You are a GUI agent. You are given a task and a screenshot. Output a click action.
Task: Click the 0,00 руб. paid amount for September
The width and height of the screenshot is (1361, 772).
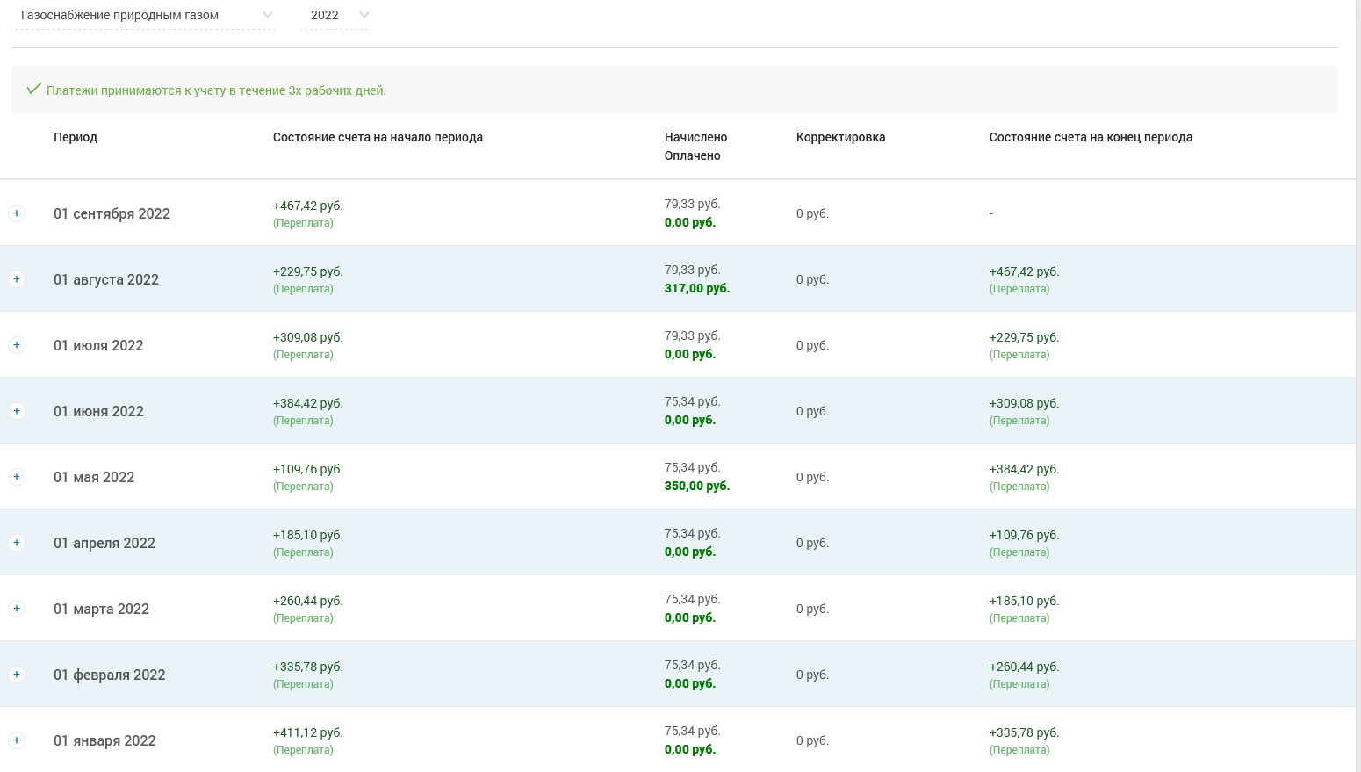point(690,222)
